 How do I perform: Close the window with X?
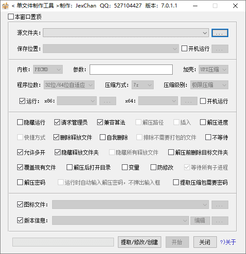[235, 6]
